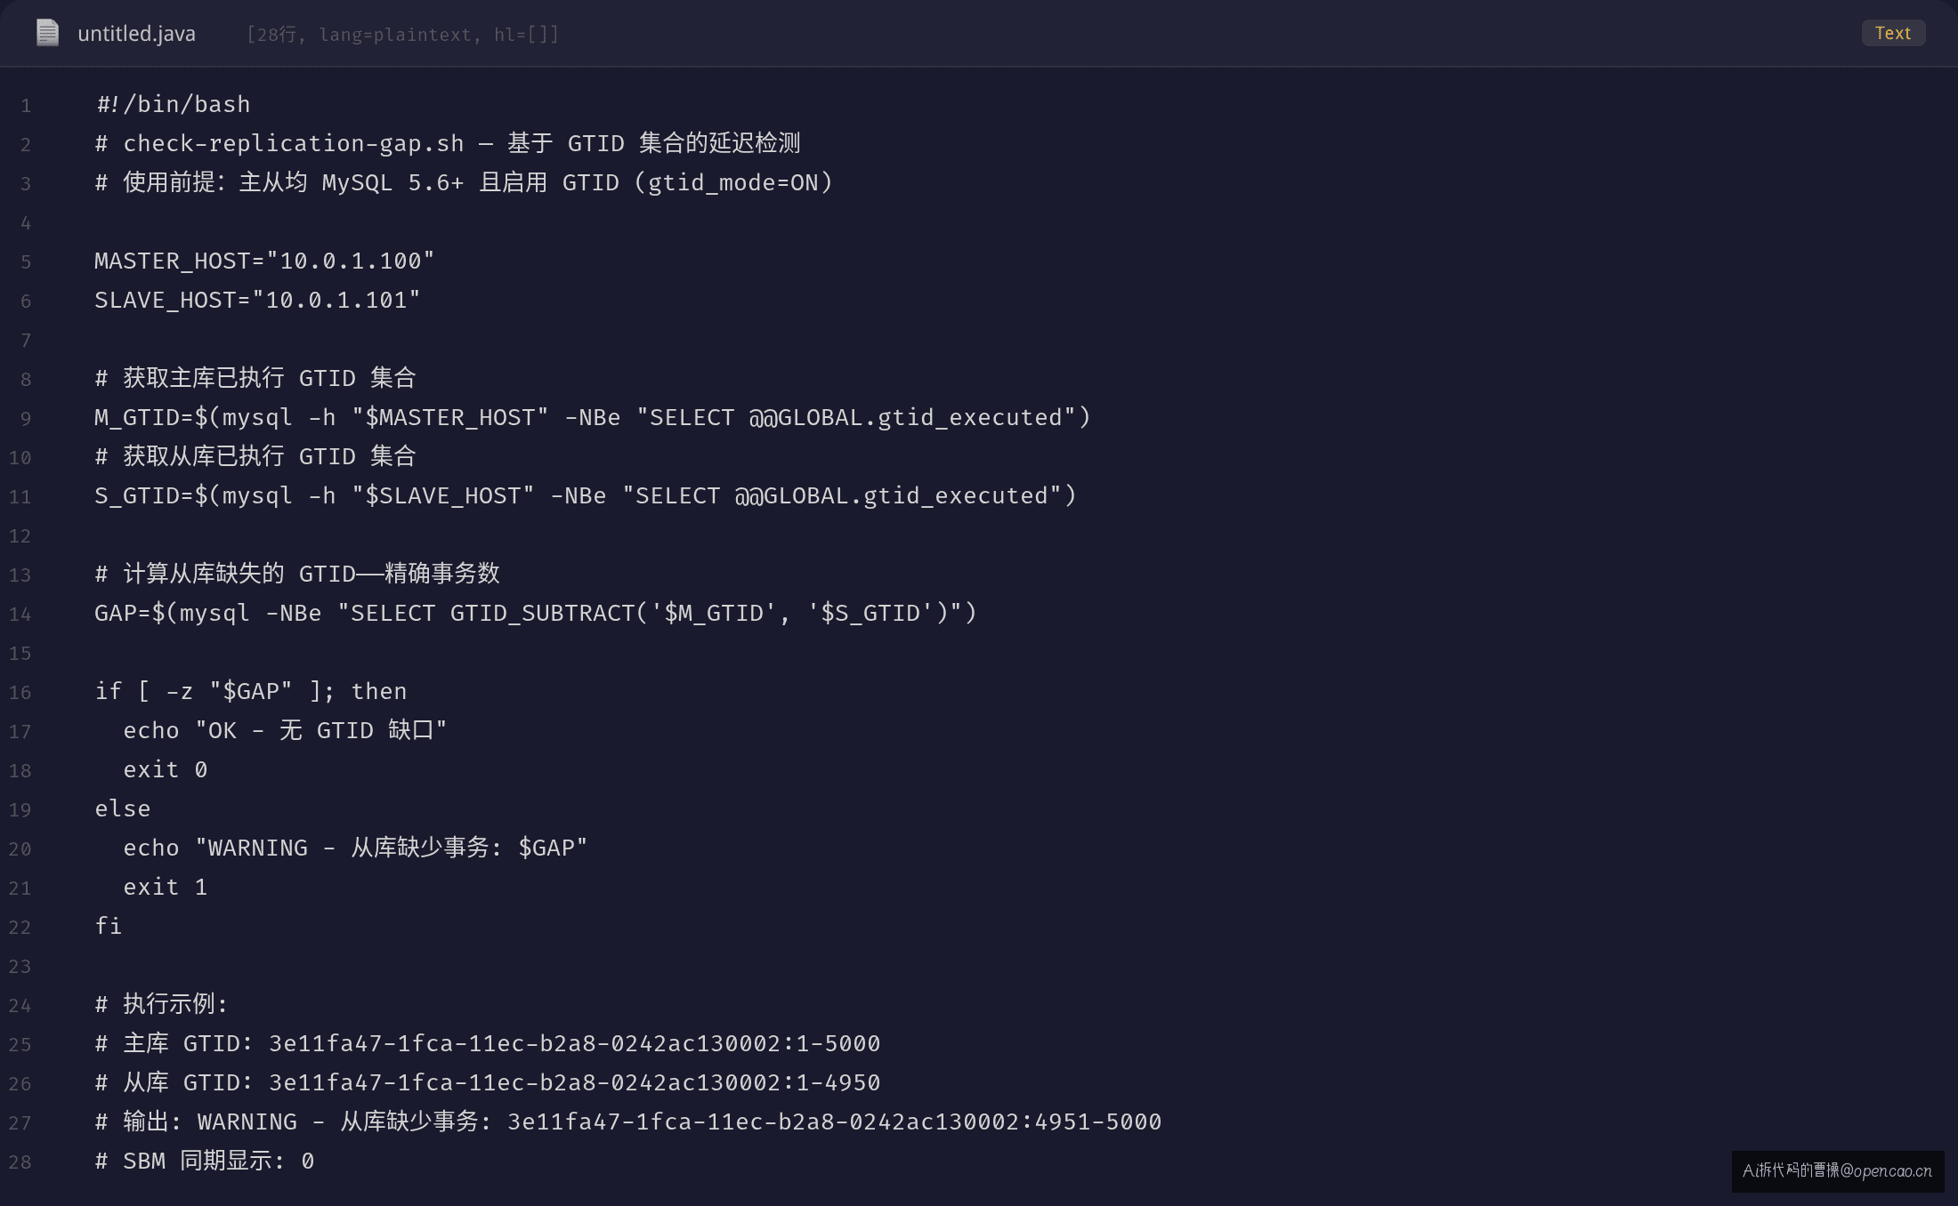Place cursor on the #!/bin/bash line
The width and height of the screenshot is (1958, 1206).
173,105
